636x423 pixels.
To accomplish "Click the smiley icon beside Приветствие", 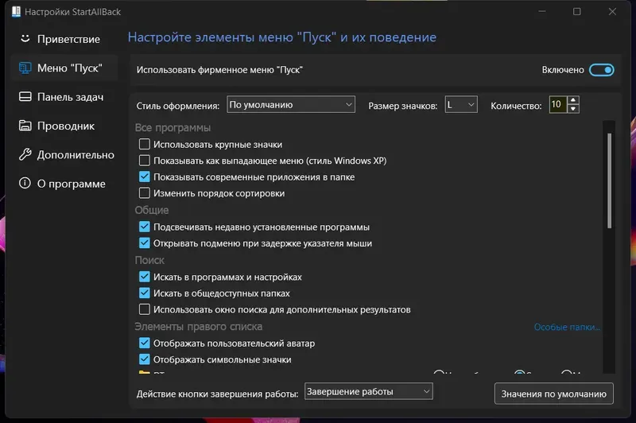I will [25, 38].
